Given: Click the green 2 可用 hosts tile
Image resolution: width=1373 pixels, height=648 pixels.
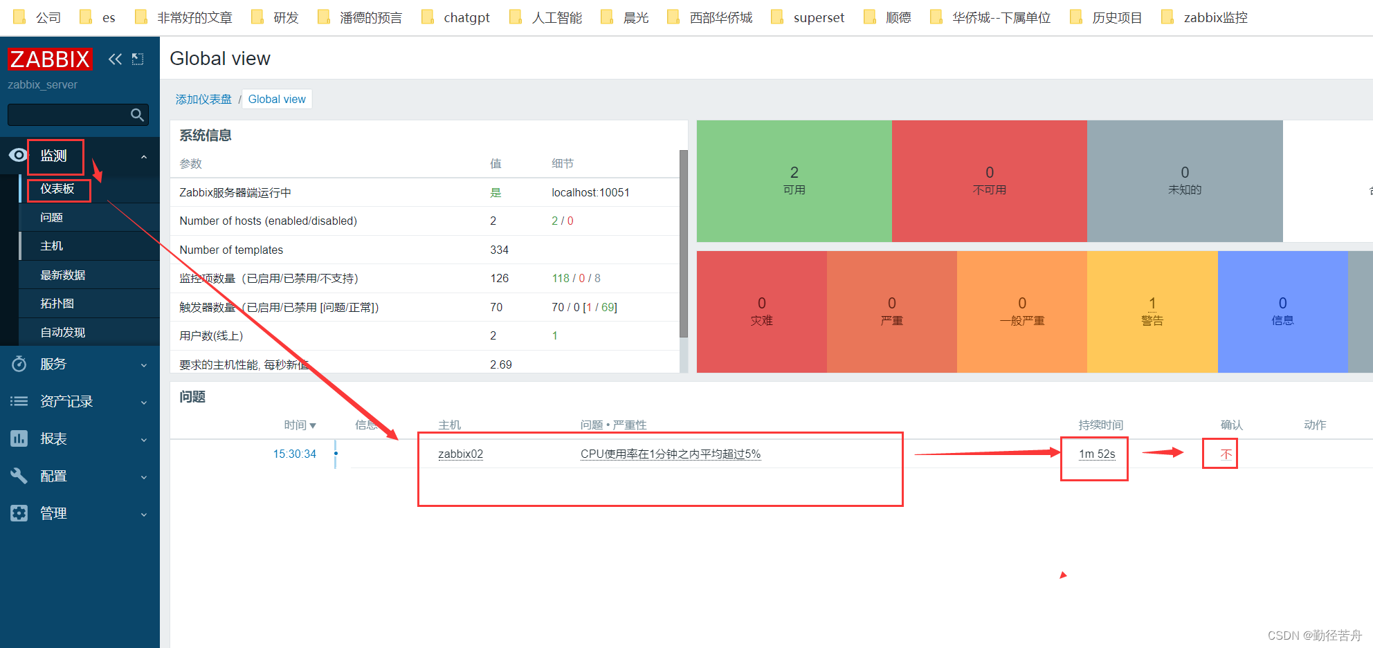Looking at the screenshot, I should pyautogui.click(x=794, y=181).
